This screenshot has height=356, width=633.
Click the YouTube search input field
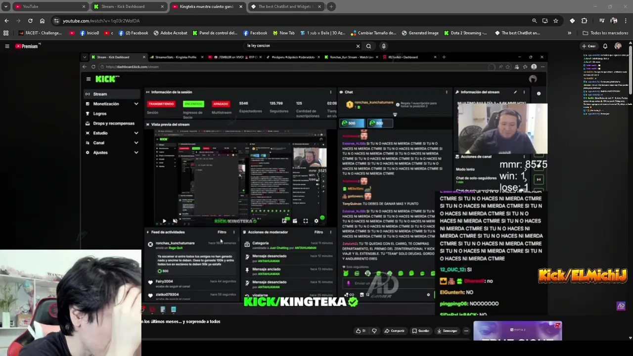[x=299, y=46]
